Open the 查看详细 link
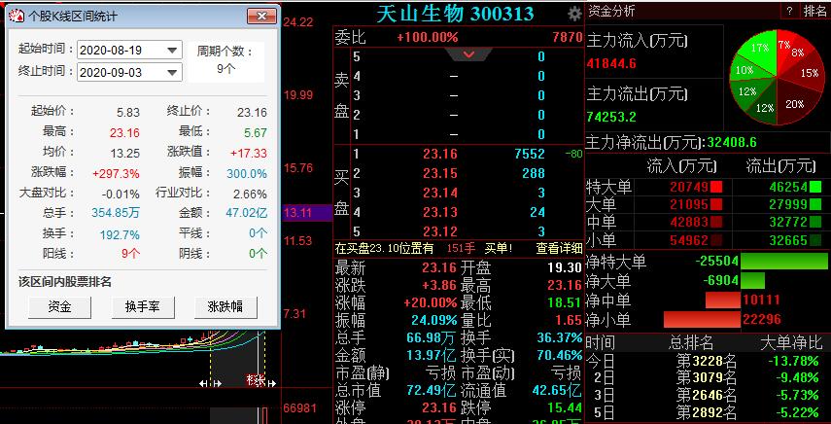Image resolution: width=831 pixels, height=424 pixels. pyautogui.click(x=559, y=248)
